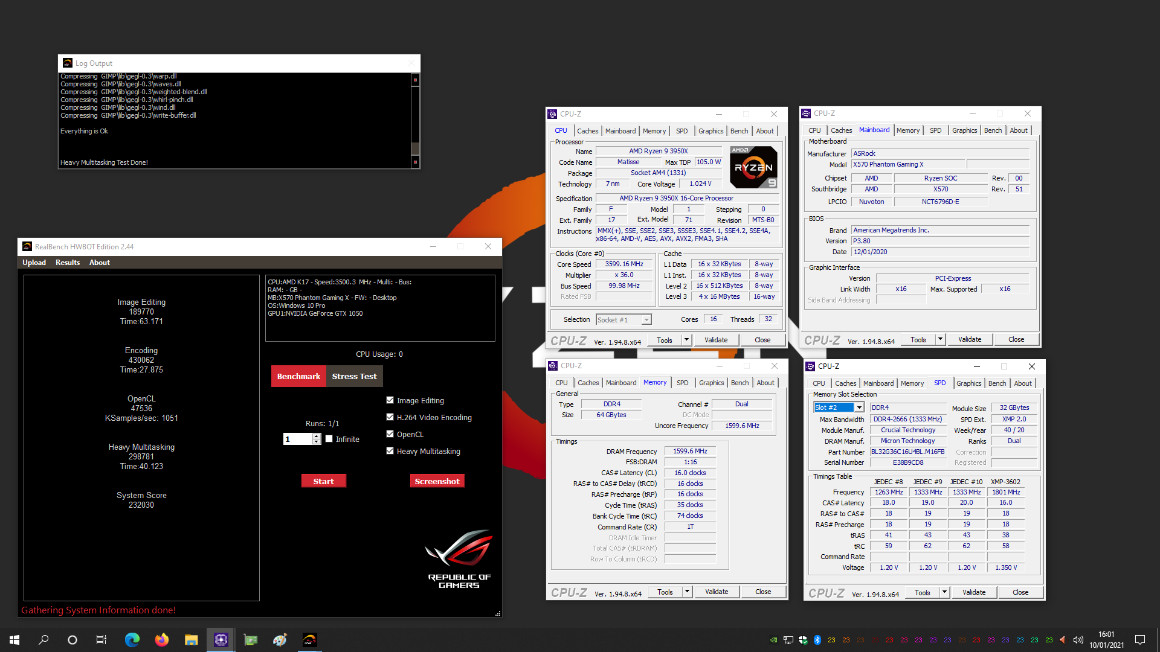
Task: Launch Microsoft Edge from the taskbar
Action: [x=132, y=640]
